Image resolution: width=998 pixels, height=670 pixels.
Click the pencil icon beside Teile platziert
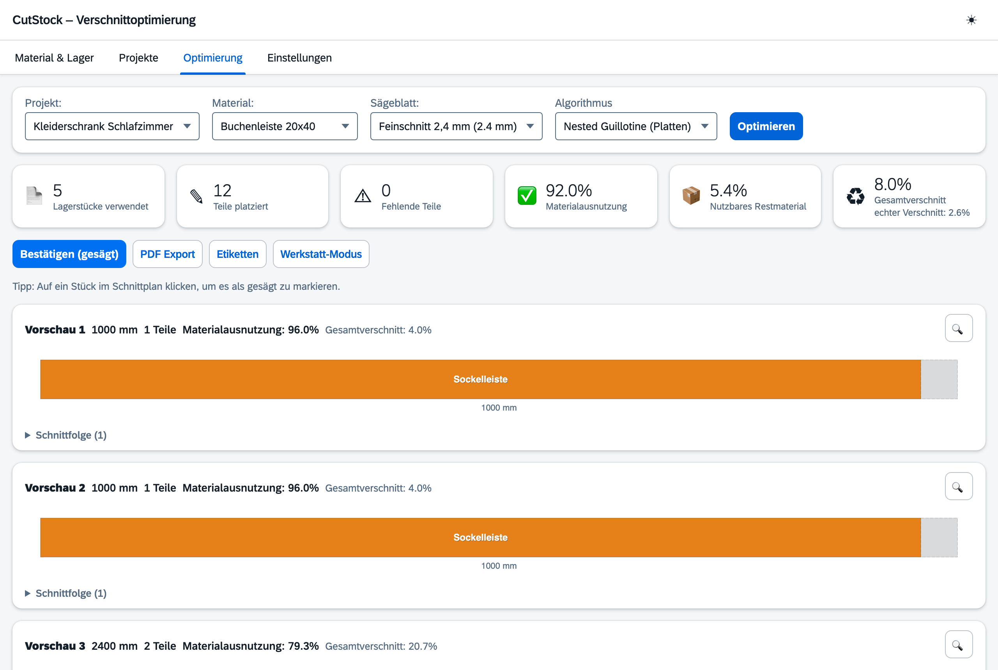point(196,196)
